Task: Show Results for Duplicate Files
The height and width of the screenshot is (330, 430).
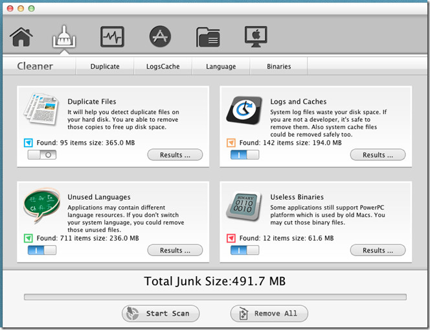Action: [x=175, y=155]
